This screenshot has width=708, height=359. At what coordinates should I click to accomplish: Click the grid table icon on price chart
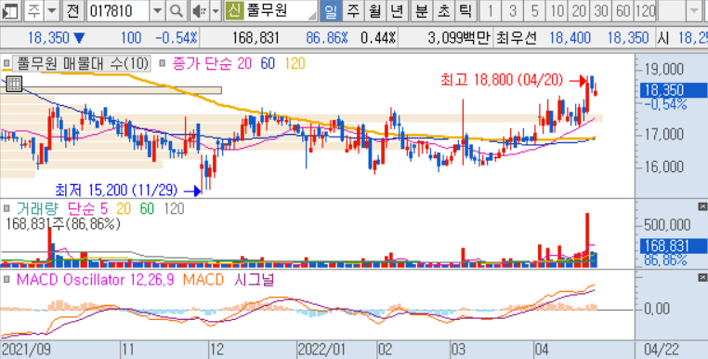14,84
